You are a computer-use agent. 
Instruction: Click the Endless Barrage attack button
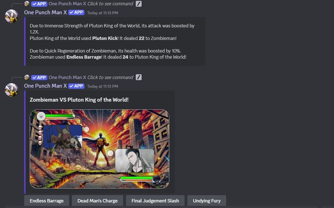click(x=47, y=201)
